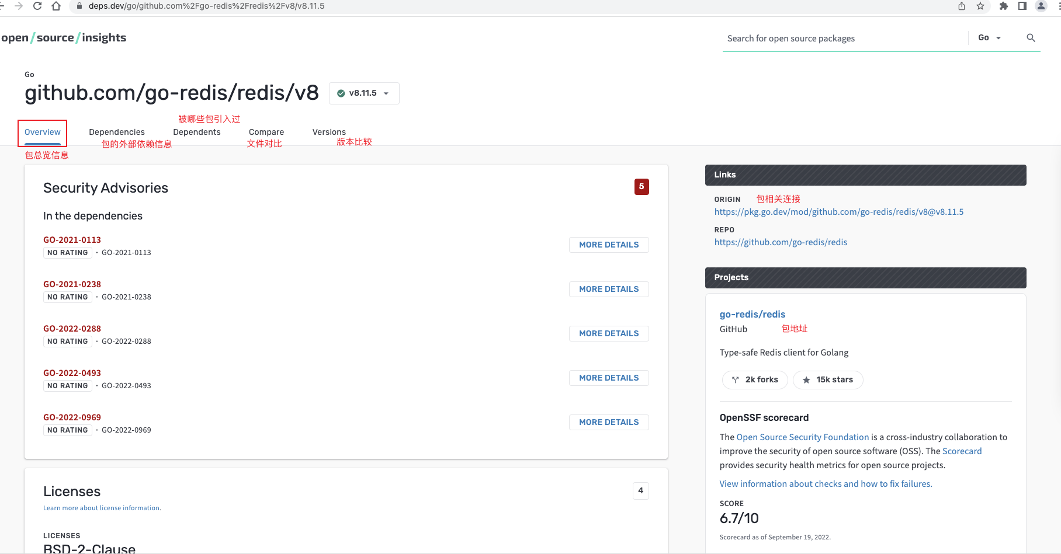Click the search magnifier icon
The height and width of the screenshot is (554, 1061).
(1031, 38)
